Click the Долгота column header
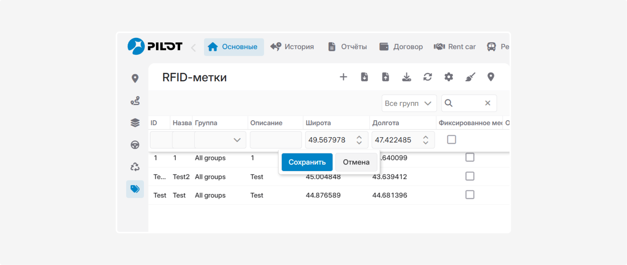627x265 pixels. coord(403,123)
